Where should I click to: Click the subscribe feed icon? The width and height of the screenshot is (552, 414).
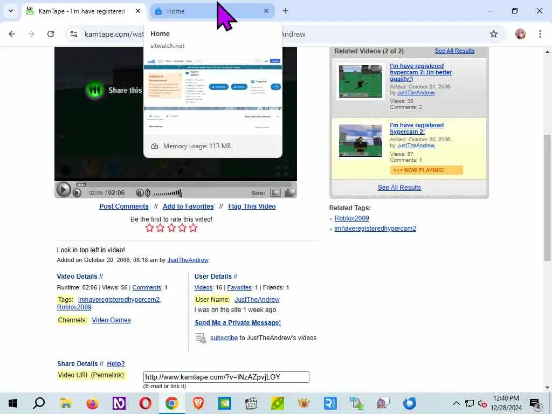tap(201, 338)
